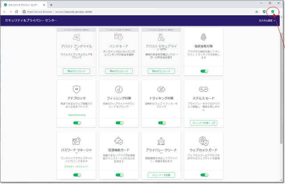This screenshot has height=184, width=285.
Task: Click the secure://security-privacy-center address bar
Action: 134,12
